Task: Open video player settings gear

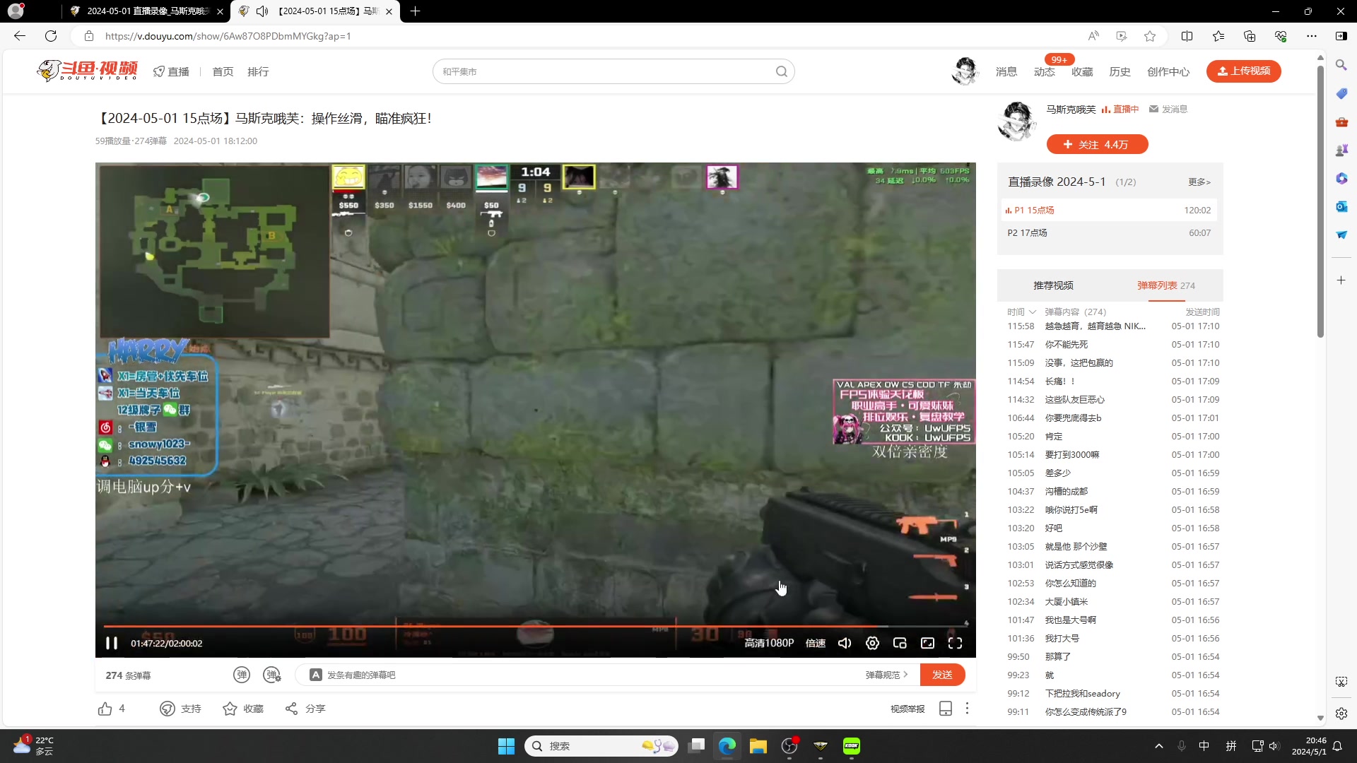Action: coord(872,643)
